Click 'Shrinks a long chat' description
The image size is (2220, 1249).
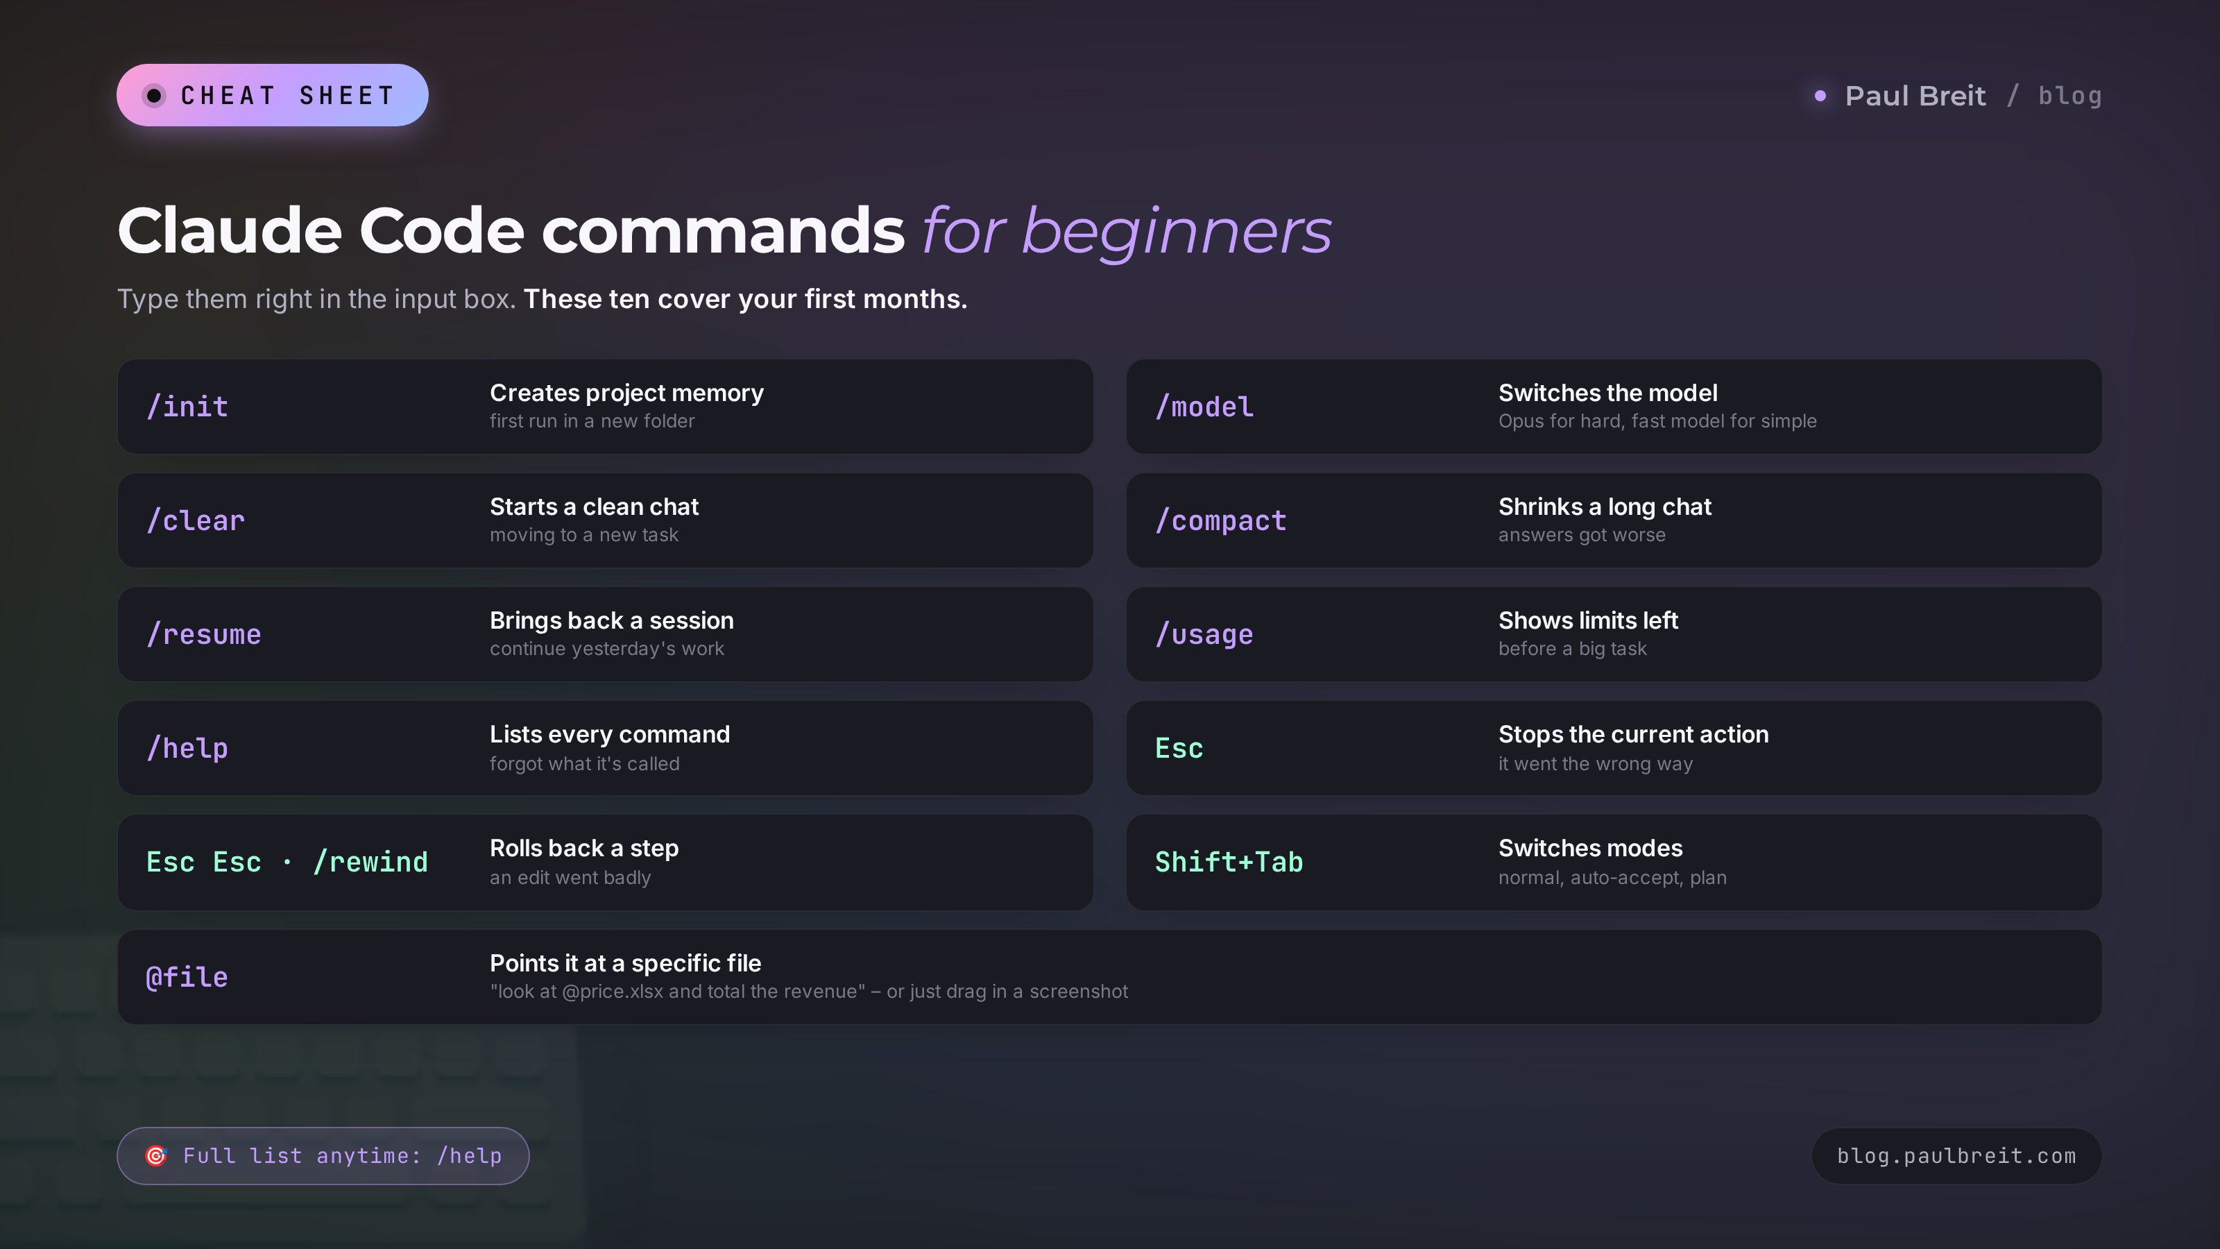[1605, 507]
